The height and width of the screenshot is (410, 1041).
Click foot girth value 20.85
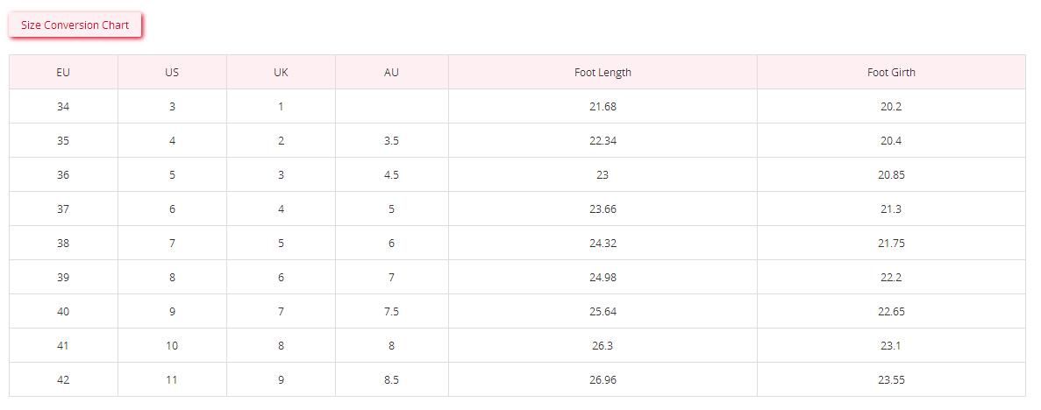(891, 174)
